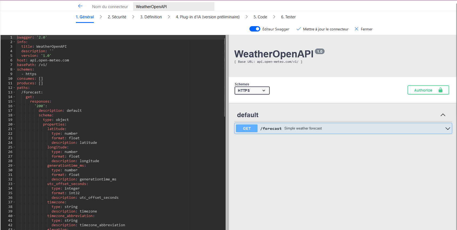
Task: Click the Simple weather forecast summary
Action: [x=303, y=128]
